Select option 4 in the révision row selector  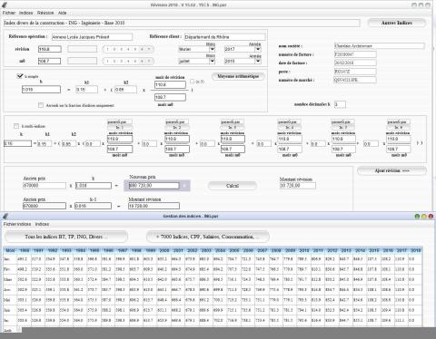pos(128,49)
